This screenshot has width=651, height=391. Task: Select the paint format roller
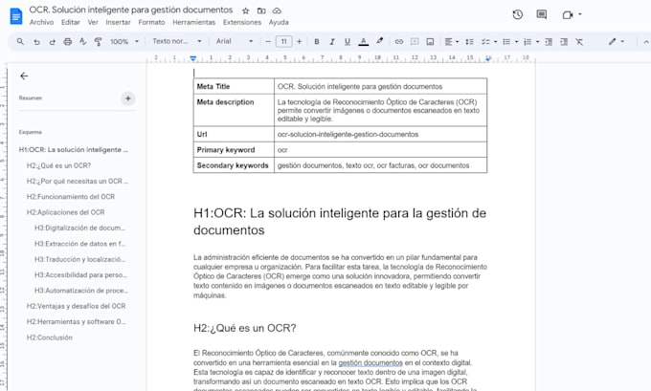[98, 41]
